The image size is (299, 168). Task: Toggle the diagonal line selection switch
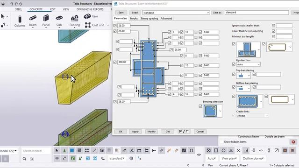pyautogui.click(x=94, y=150)
